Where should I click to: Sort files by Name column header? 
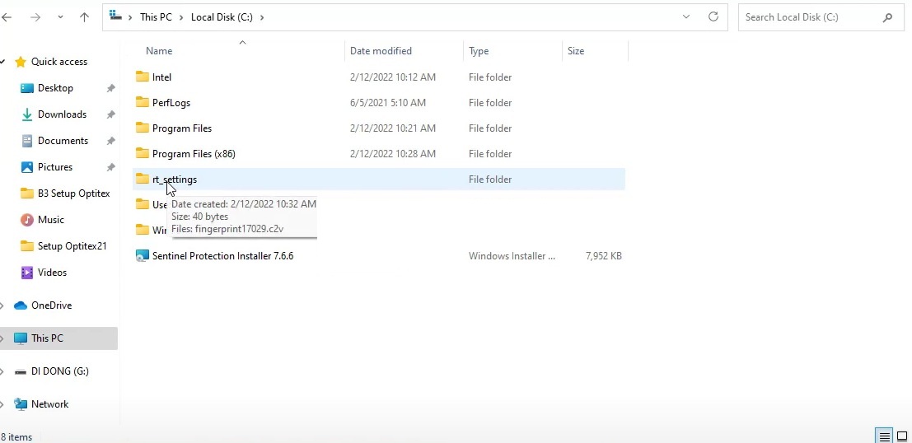pos(159,51)
